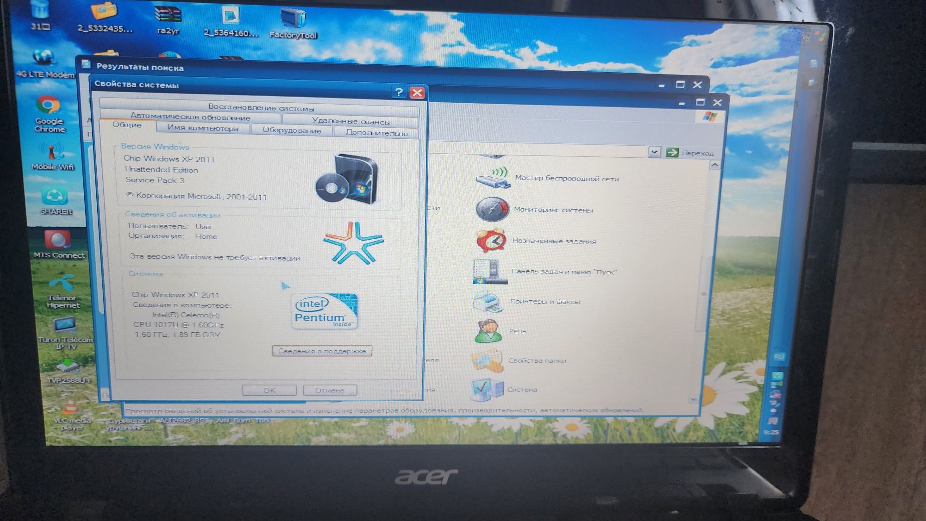Open the Назначенные задания clock icon
Viewport: 926px width, 521px height.
(491, 241)
